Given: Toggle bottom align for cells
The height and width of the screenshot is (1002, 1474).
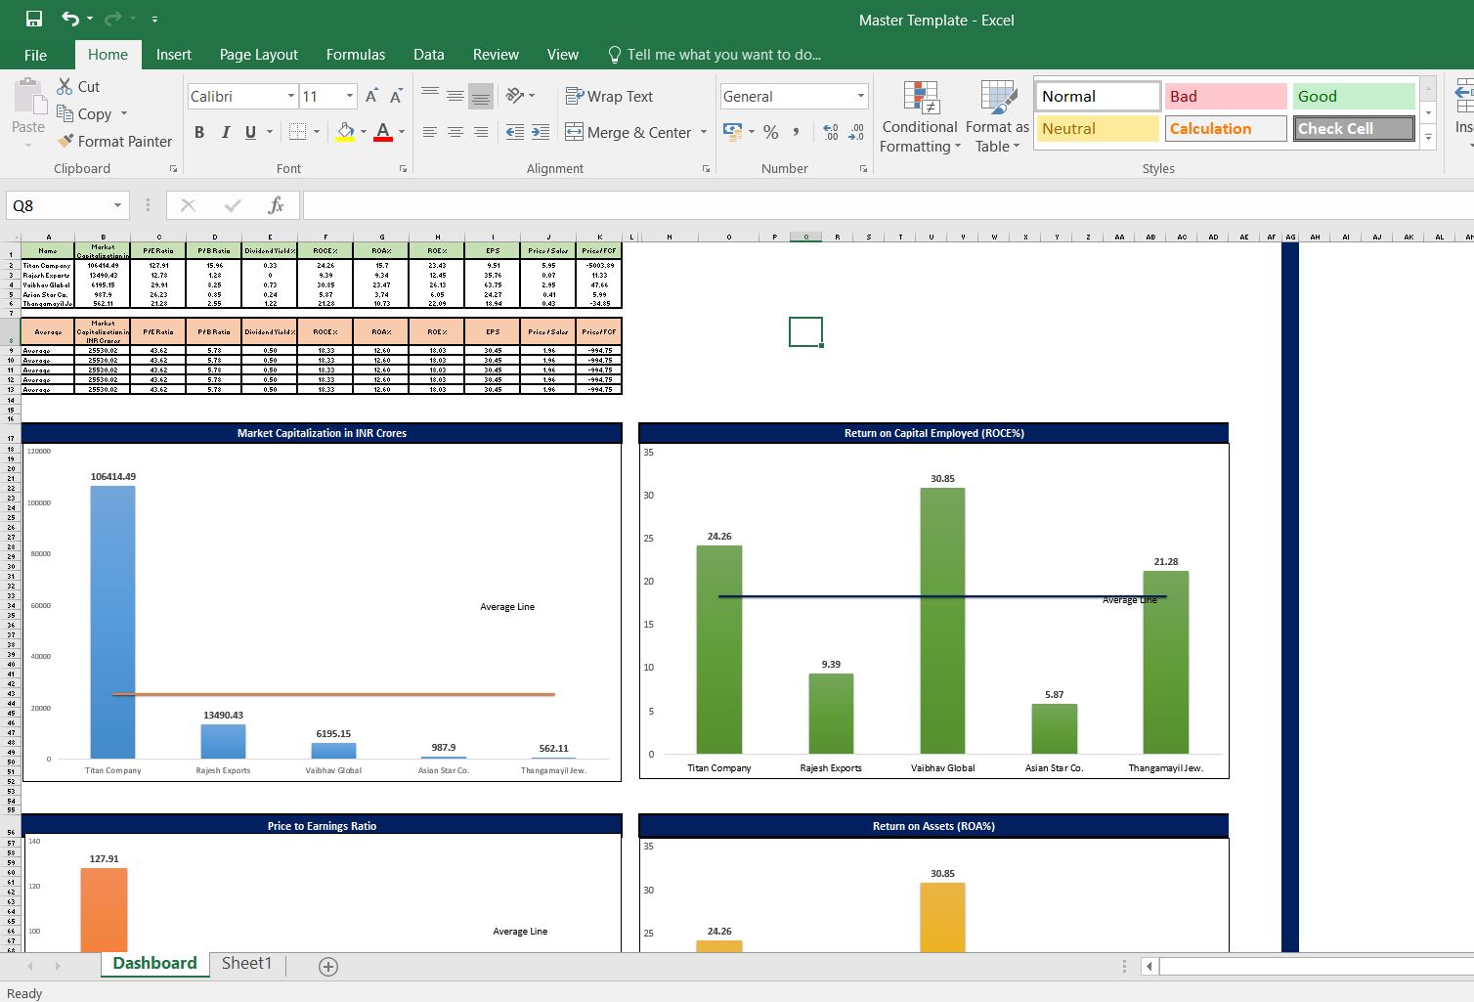Looking at the screenshot, I should (x=481, y=95).
